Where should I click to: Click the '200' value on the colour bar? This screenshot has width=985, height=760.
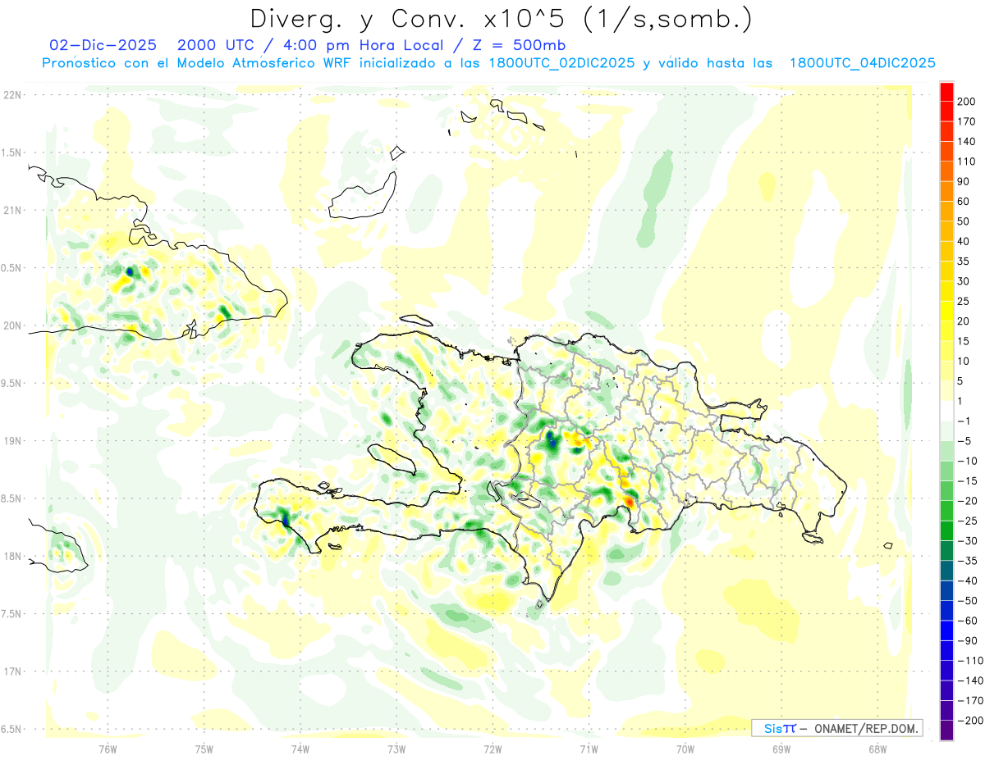click(x=968, y=102)
